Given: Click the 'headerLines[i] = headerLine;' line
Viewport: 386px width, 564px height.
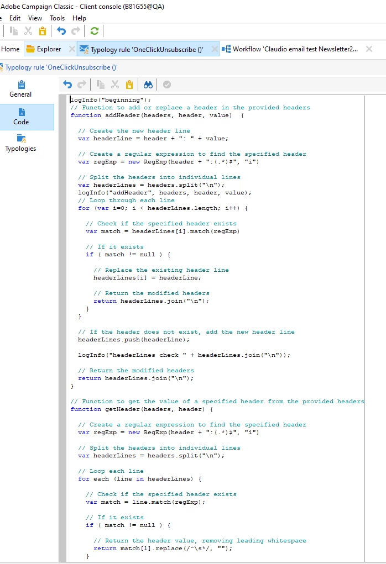Looking at the screenshot, I should pos(147,278).
